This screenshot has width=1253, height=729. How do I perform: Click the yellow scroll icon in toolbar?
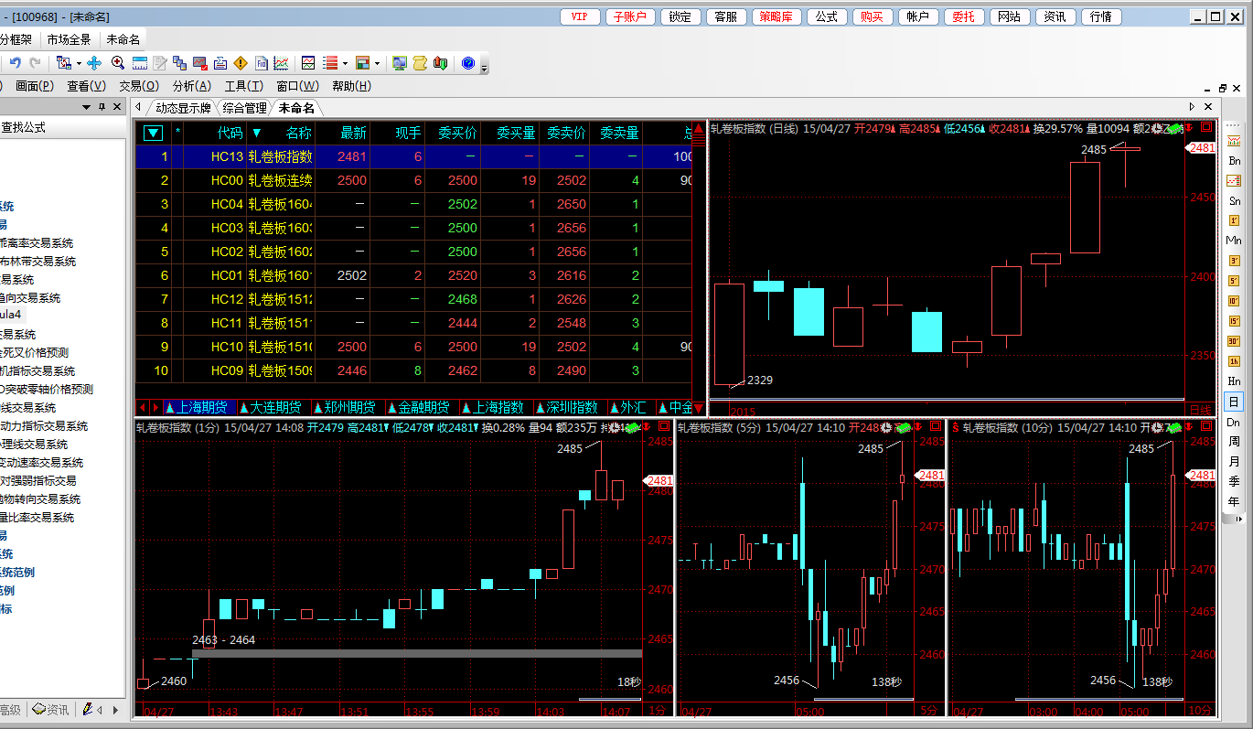420,63
